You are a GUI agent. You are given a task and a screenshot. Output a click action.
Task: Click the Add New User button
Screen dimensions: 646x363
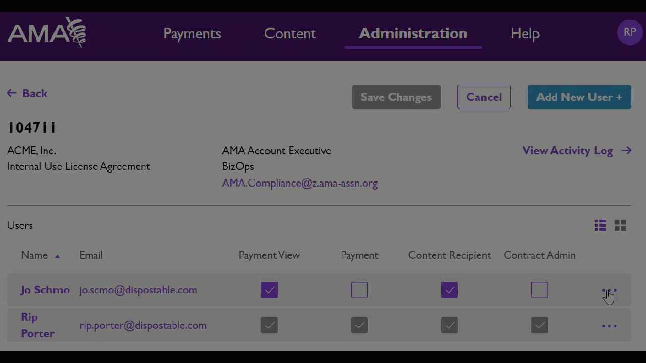tap(579, 97)
